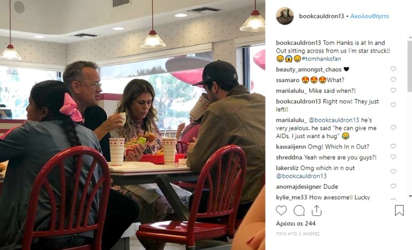Like the kawaiijenn comment
Image resolution: width=412 pixels, height=250 pixels.
coord(393,146)
